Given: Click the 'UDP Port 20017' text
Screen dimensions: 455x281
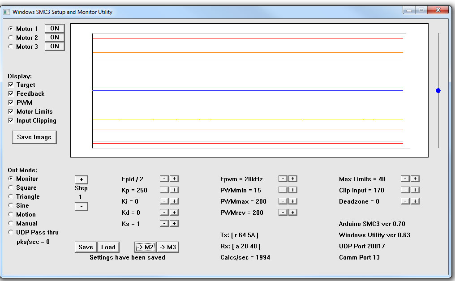Looking at the screenshot, I should pyautogui.click(x=362, y=246).
